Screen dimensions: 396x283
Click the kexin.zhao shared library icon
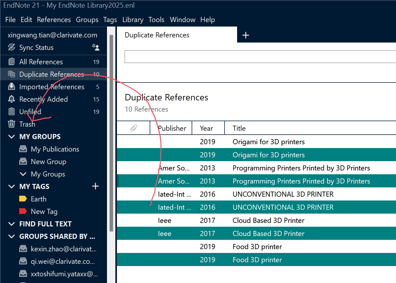pos(23,248)
